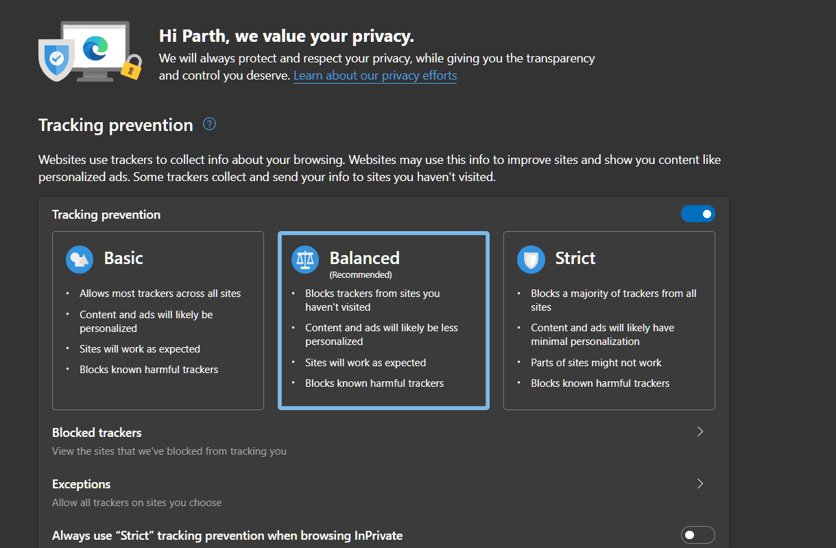Click the Hi Parth privacy heading
Image resolution: width=836 pixels, height=548 pixels.
coord(286,36)
